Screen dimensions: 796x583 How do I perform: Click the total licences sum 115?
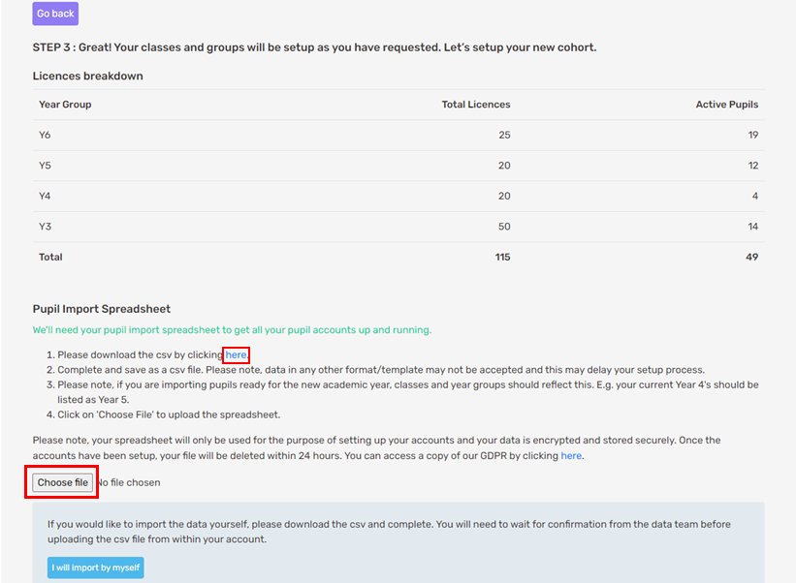[502, 257]
